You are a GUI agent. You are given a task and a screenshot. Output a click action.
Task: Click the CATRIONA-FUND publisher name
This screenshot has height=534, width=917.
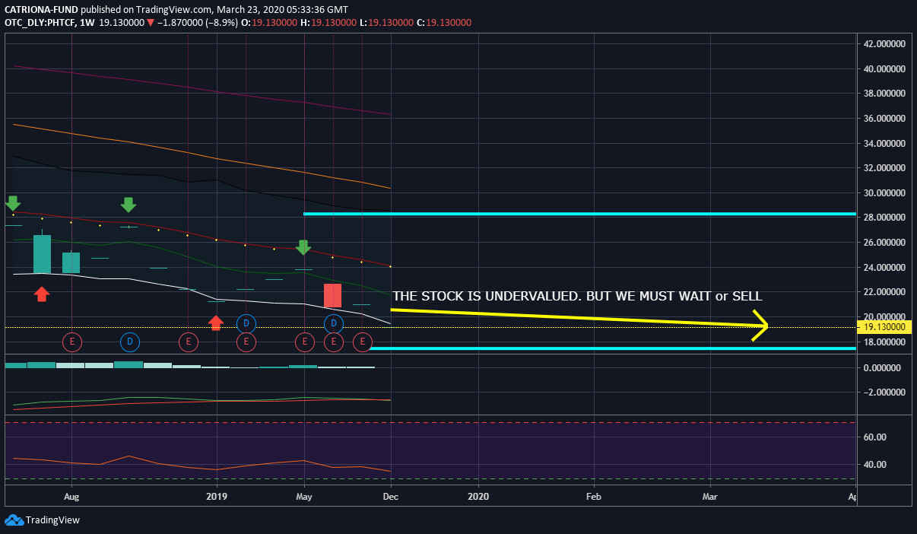click(x=40, y=10)
